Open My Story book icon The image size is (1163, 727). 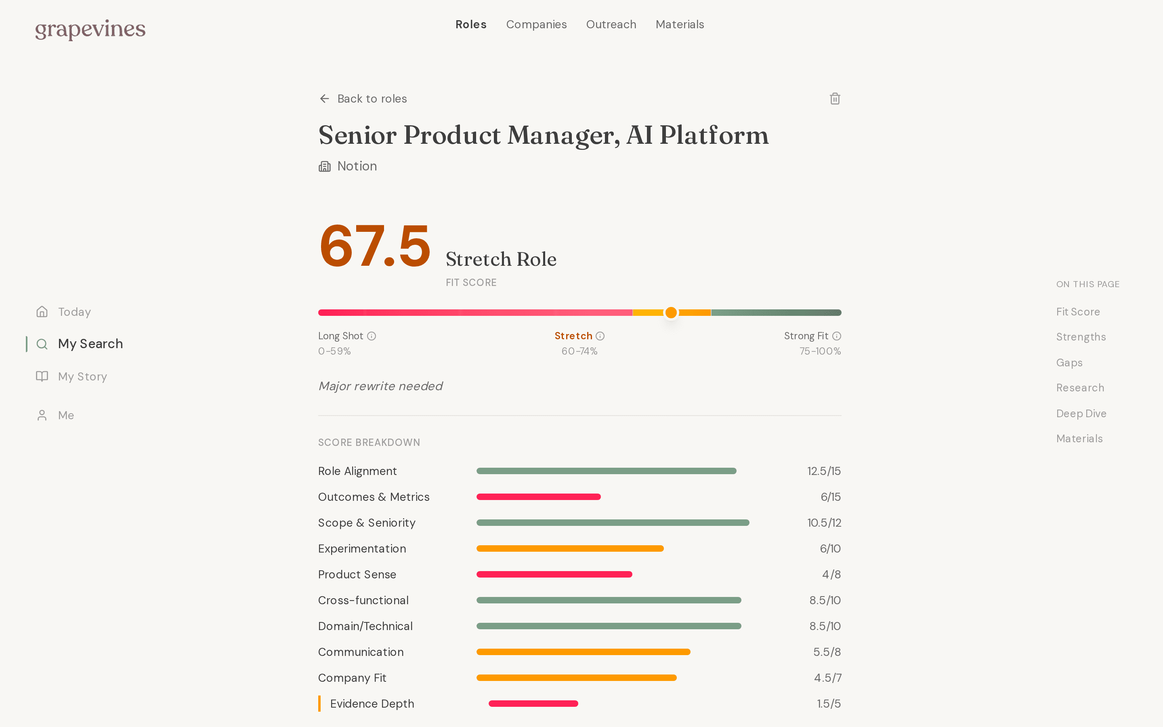(x=42, y=376)
